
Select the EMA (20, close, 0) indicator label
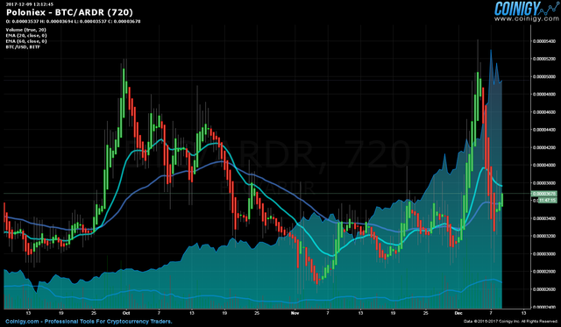tap(26, 36)
